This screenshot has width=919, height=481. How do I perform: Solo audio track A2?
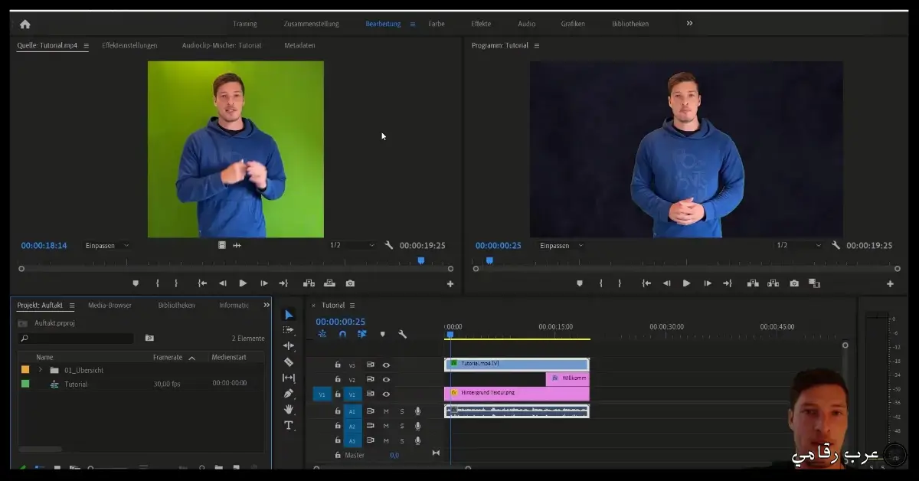click(402, 427)
